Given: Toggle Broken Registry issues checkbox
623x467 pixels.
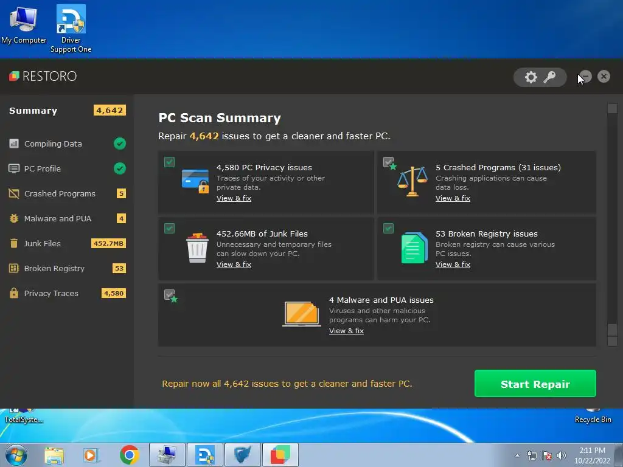Looking at the screenshot, I should tap(388, 229).
